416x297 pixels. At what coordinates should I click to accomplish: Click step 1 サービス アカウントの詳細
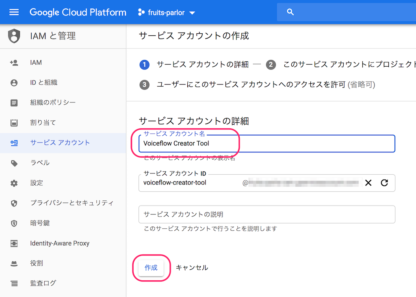point(194,65)
